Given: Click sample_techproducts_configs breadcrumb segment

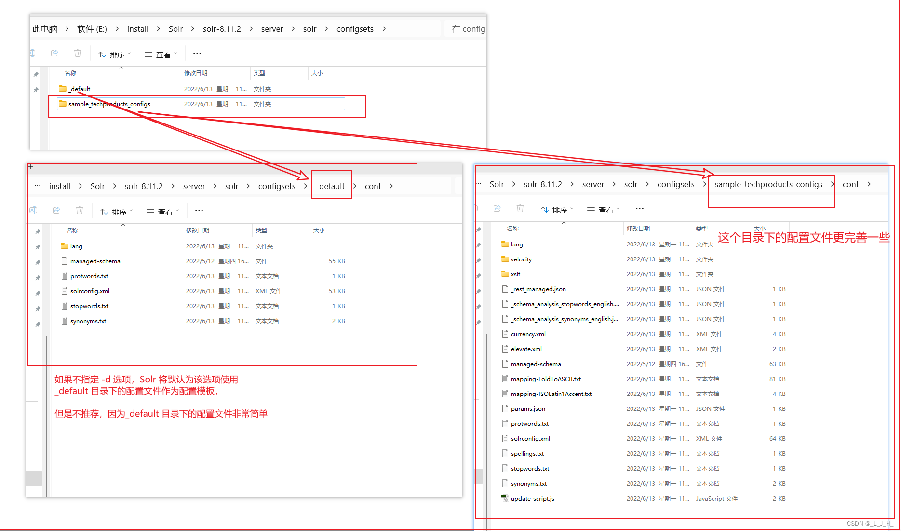Looking at the screenshot, I should click(x=768, y=184).
